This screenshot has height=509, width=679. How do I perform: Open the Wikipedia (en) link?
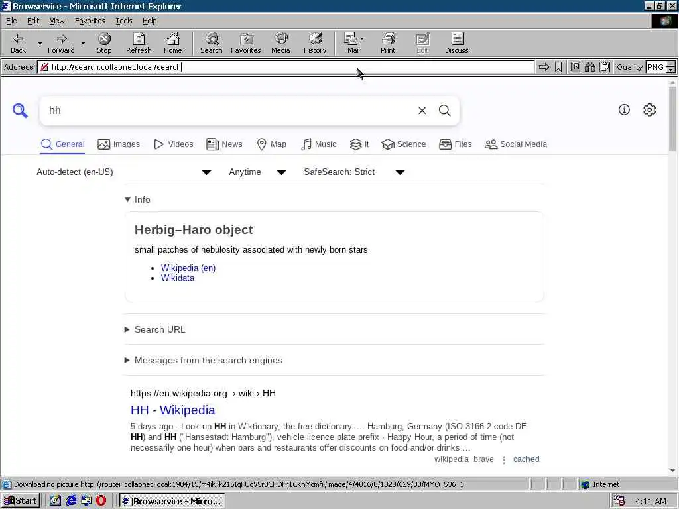(x=188, y=268)
